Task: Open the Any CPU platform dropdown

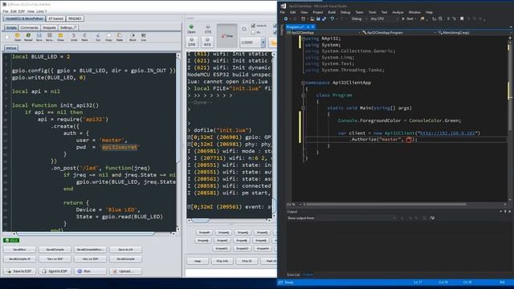Action: coord(385,19)
